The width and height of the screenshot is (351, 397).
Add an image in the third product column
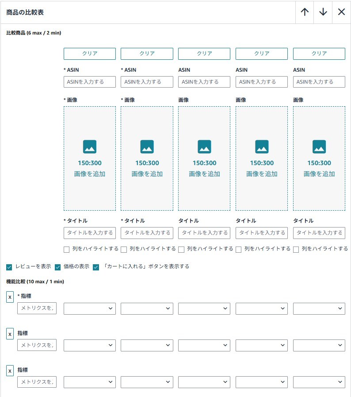point(204,158)
